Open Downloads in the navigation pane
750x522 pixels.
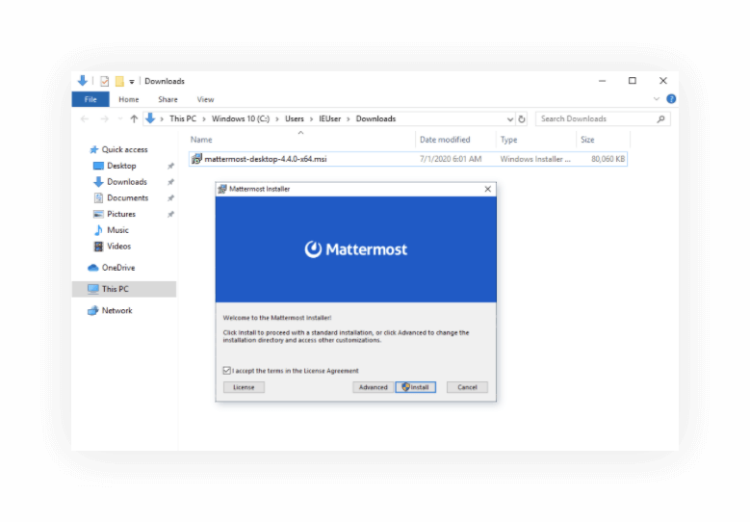tap(127, 182)
